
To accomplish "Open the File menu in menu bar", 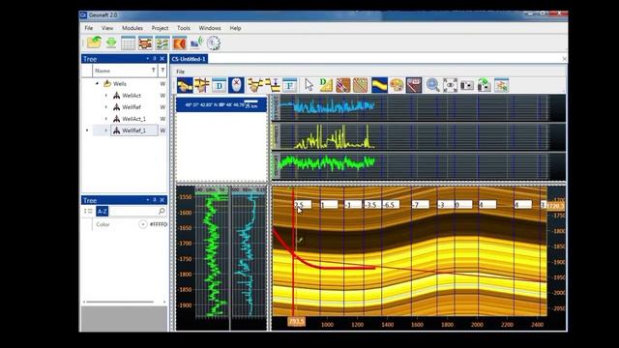I will click(88, 28).
